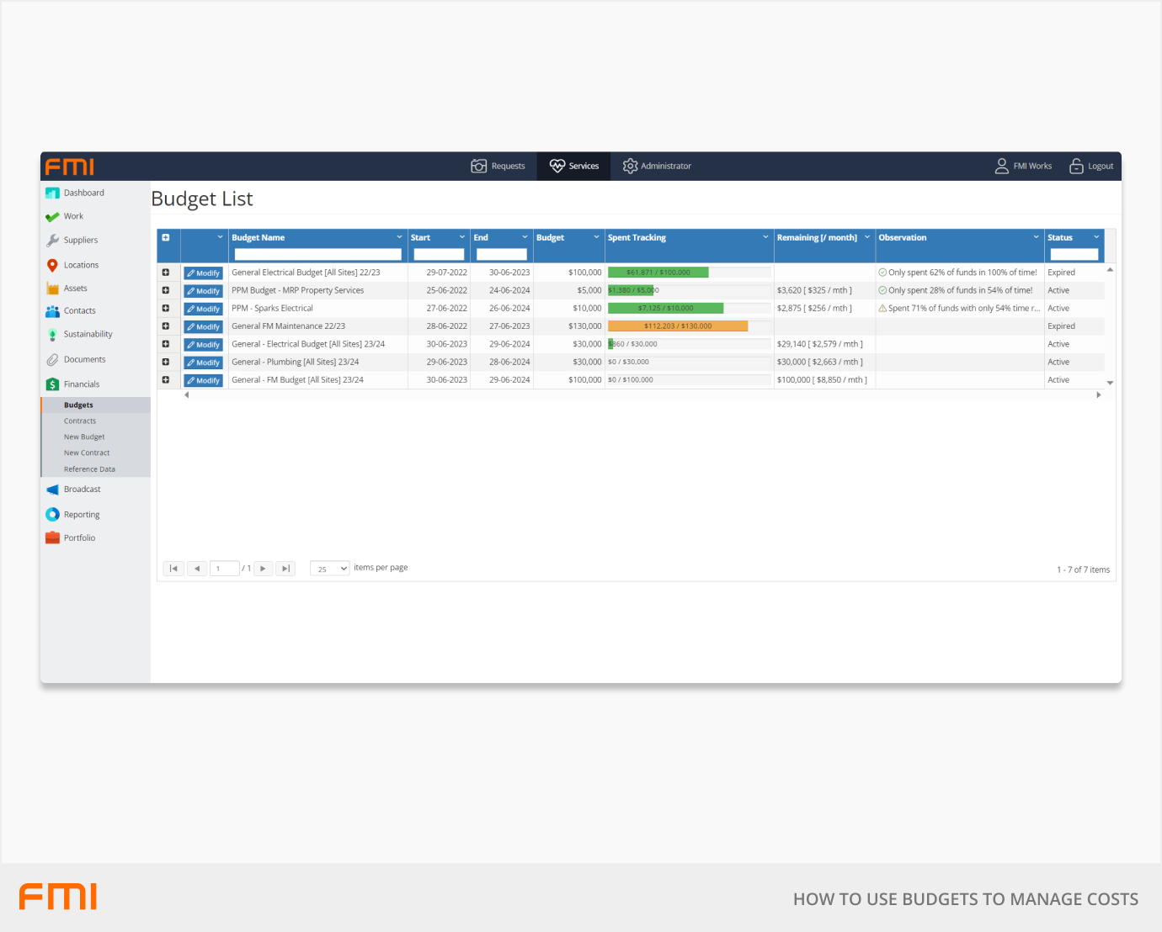Open Documents via the paperclip icon
Image resolution: width=1162 pixels, height=932 pixels.
pyautogui.click(x=52, y=360)
